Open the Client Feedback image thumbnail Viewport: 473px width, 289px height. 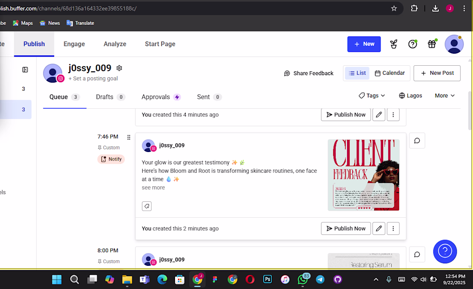pos(363,175)
